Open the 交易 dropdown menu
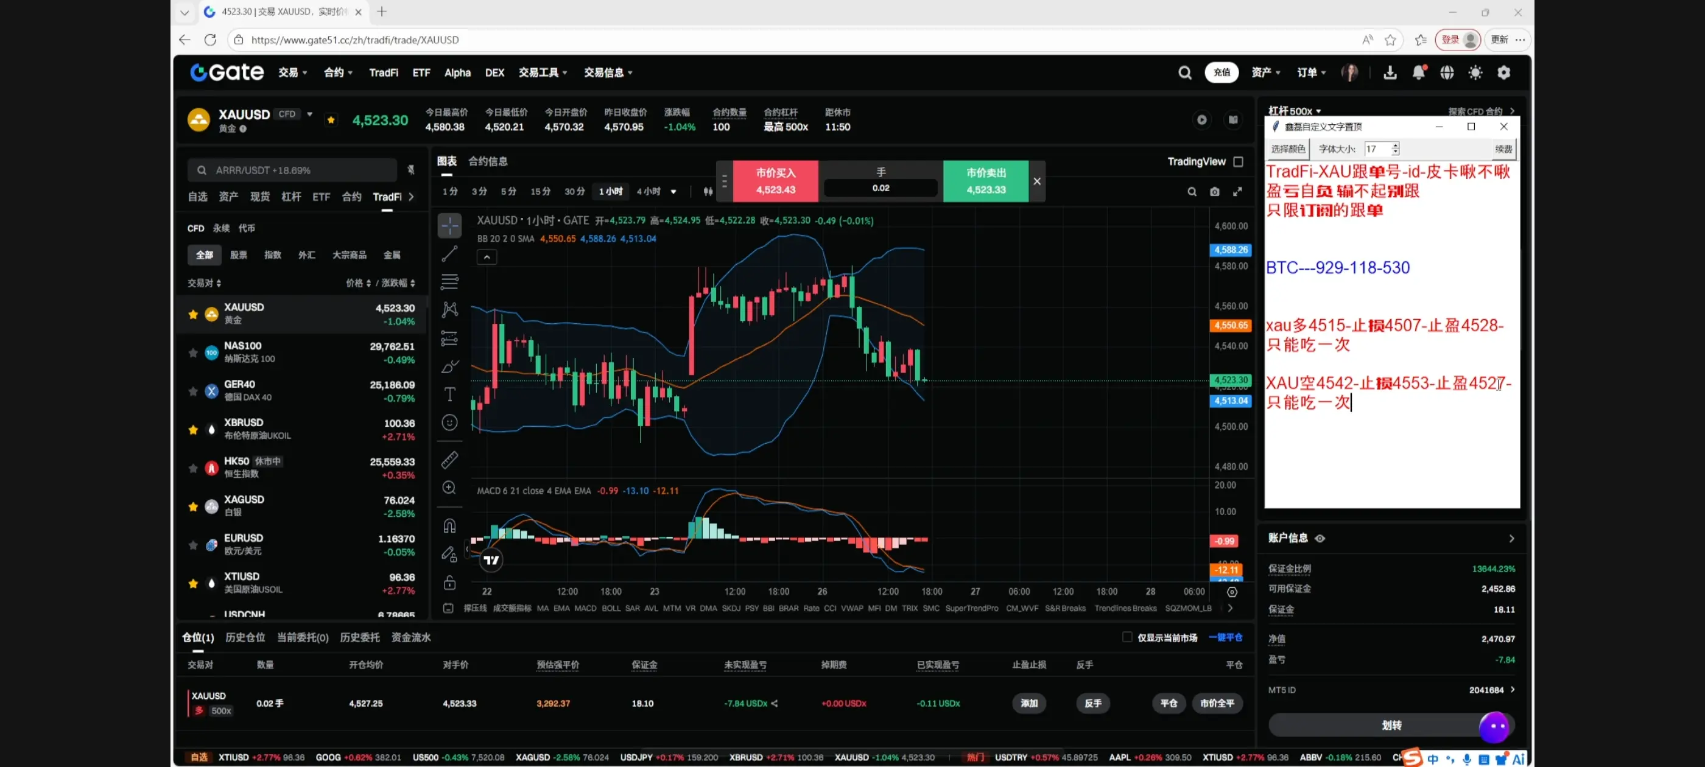 coord(292,73)
